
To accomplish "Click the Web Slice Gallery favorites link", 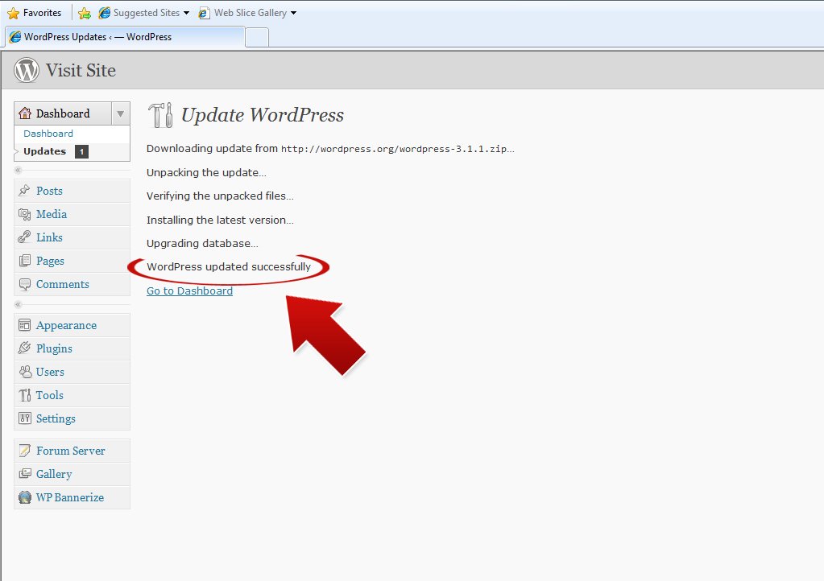I will [x=251, y=13].
